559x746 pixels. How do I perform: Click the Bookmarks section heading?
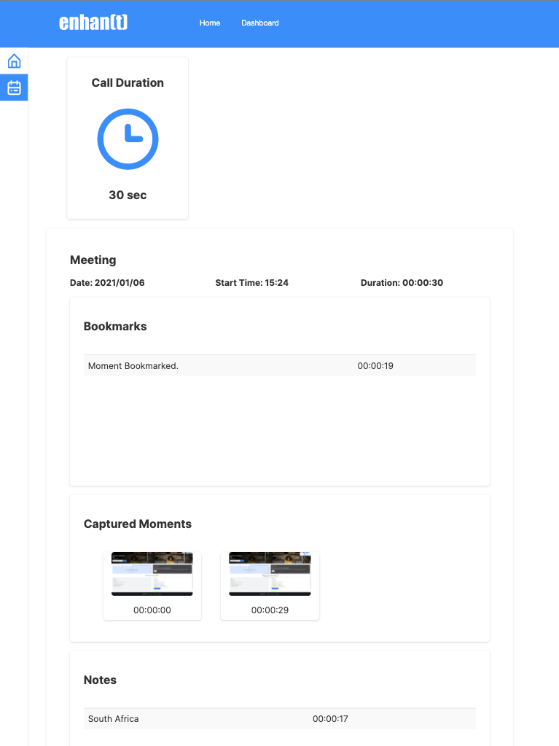115,327
